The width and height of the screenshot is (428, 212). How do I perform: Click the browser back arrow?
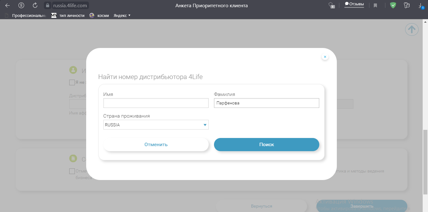pyautogui.click(x=8, y=5)
